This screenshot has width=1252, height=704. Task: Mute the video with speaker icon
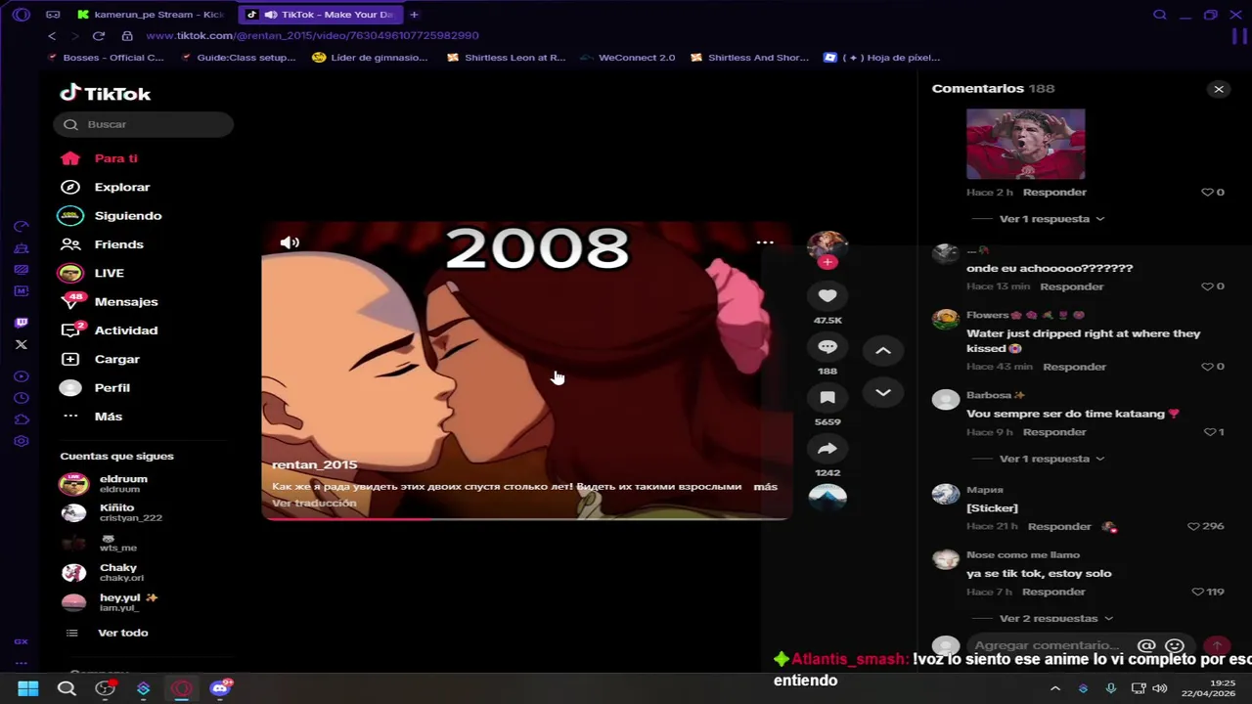(x=290, y=242)
